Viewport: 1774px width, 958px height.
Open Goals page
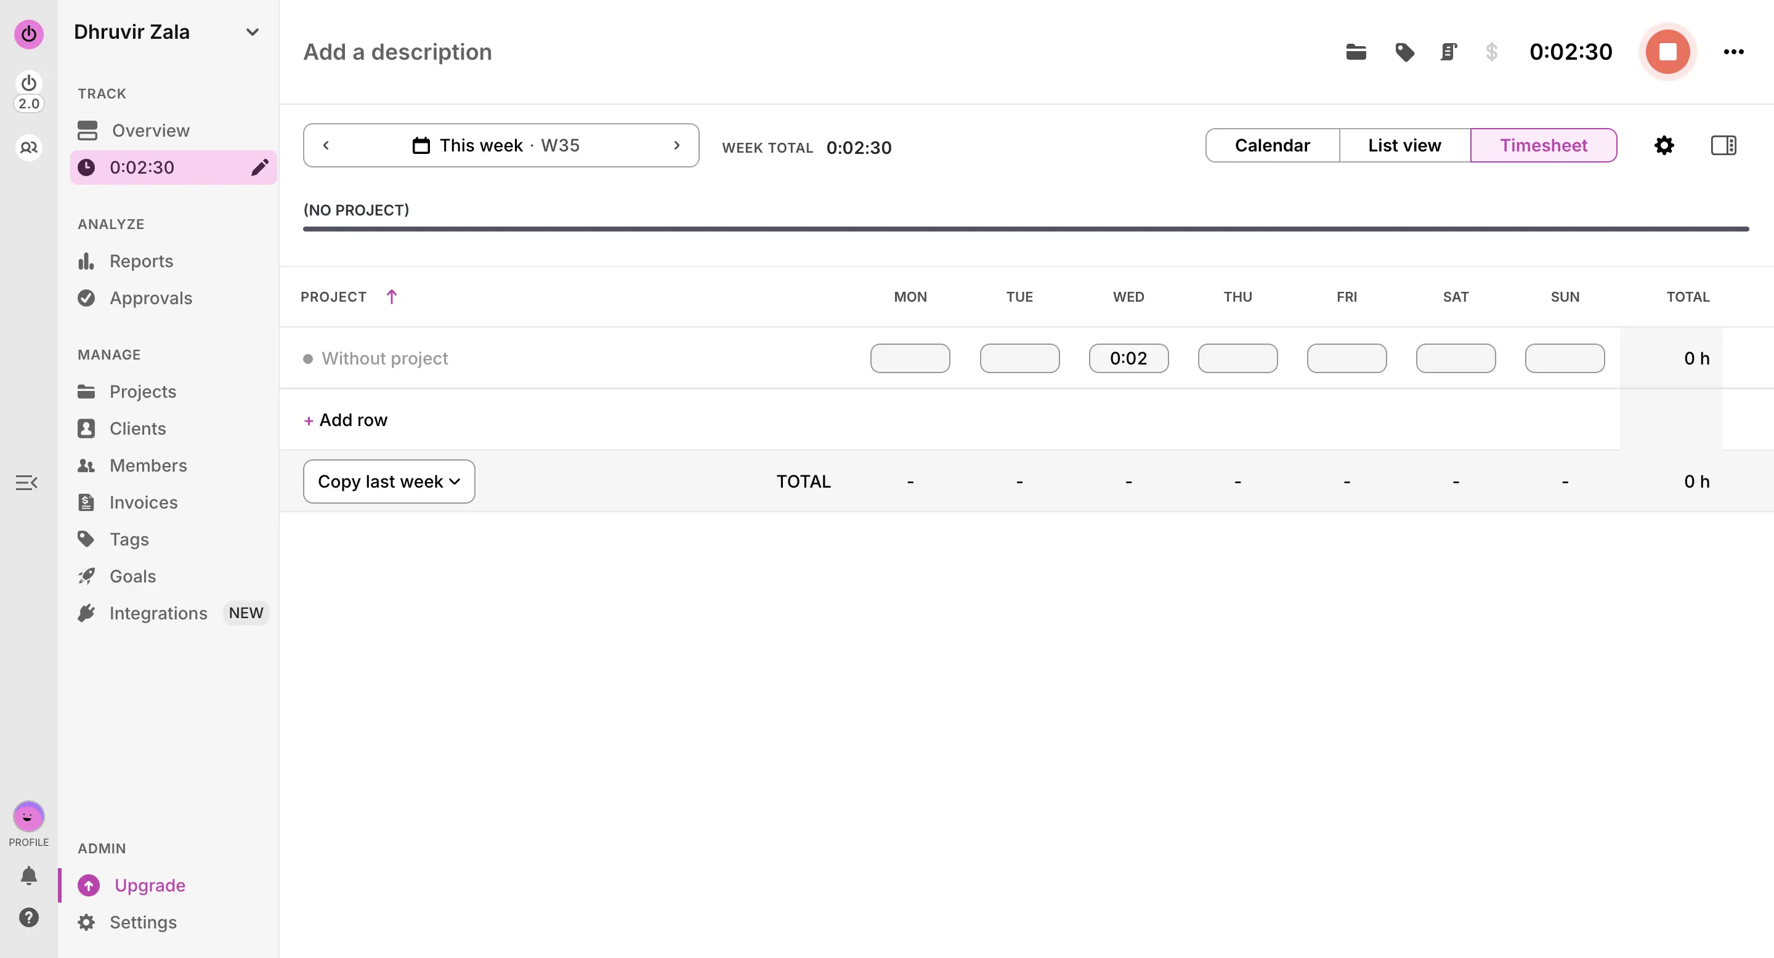(x=132, y=576)
